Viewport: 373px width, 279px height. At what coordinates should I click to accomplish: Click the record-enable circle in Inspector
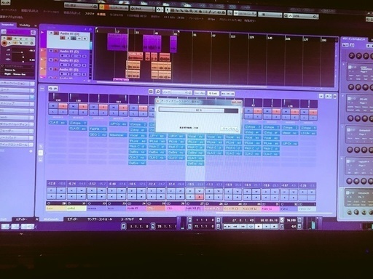4,44
